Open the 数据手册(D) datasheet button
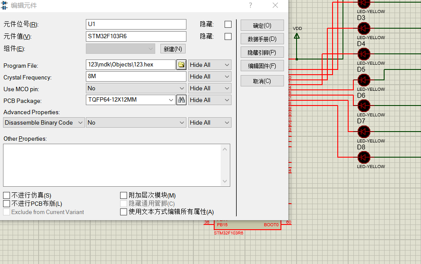This screenshot has width=421, height=264. [x=262, y=39]
